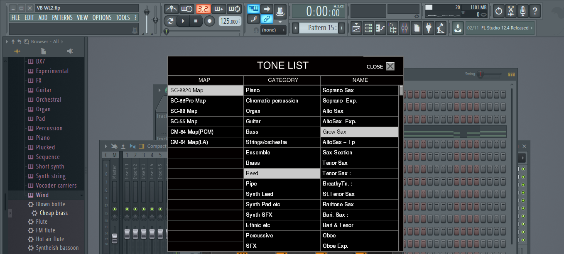Viewport: 564px width, 254px height.
Task: Click the undo history icon
Action: coord(499,10)
